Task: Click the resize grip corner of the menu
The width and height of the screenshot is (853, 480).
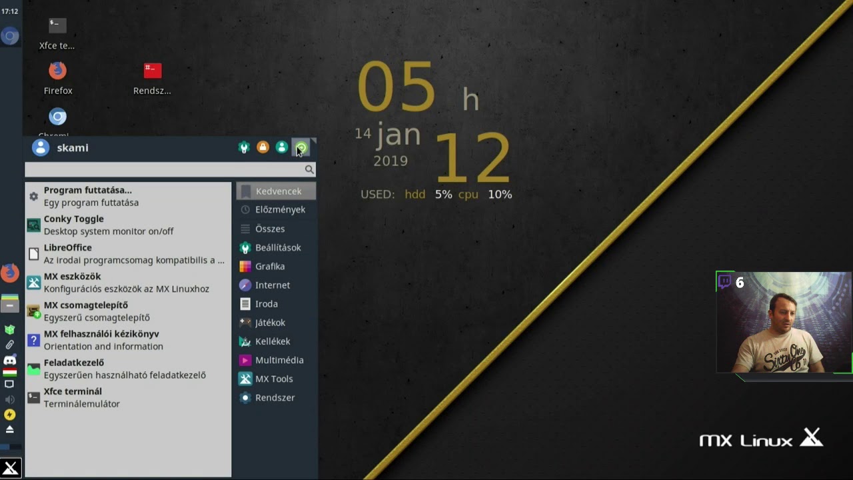Action: [313, 141]
